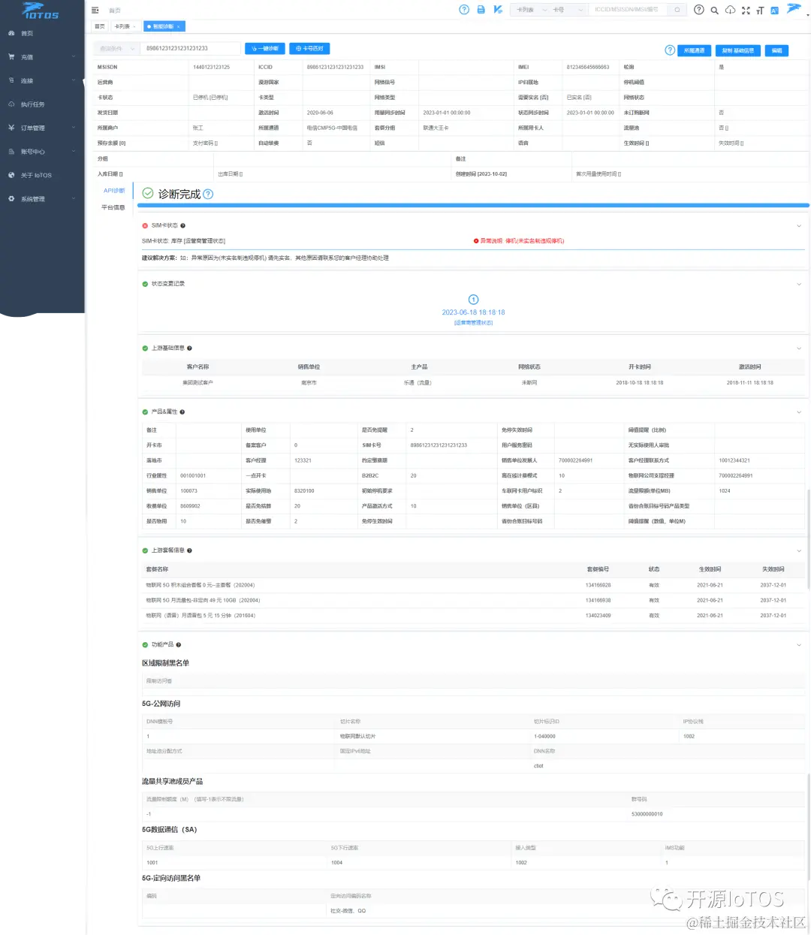Image resolution: width=811 pixels, height=935 pixels.
Task: Collapse the 上游套餐信息 section
Action: (x=798, y=550)
